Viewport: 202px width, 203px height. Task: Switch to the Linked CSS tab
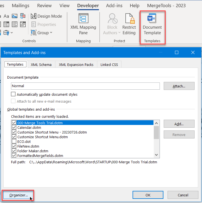(x=109, y=65)
